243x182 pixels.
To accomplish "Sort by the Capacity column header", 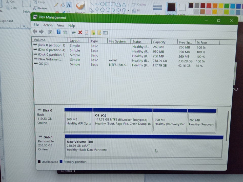I will [164, 42].
